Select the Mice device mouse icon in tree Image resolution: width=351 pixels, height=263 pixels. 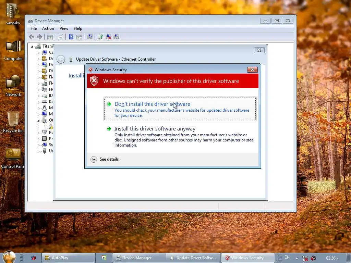[x=45, y=108]
